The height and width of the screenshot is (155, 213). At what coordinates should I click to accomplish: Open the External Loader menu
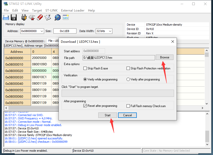click(73, 11)
